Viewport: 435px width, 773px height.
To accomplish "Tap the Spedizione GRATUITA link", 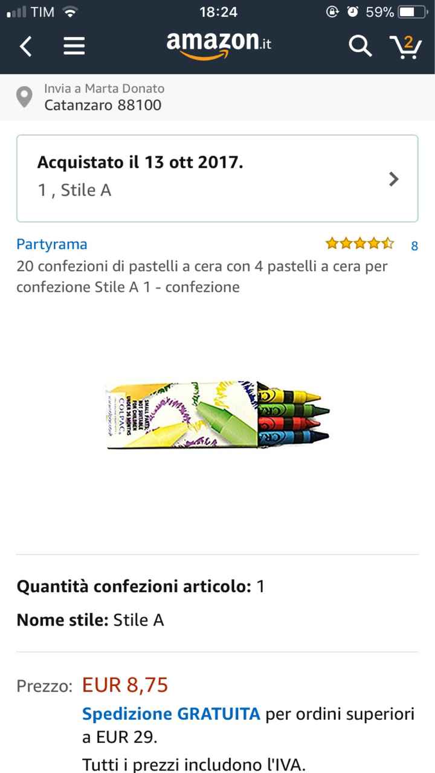I will [172, 714].
